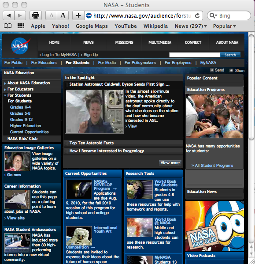
Task: Collapse the For Students sidebar section
Action: tap(5, 95)
